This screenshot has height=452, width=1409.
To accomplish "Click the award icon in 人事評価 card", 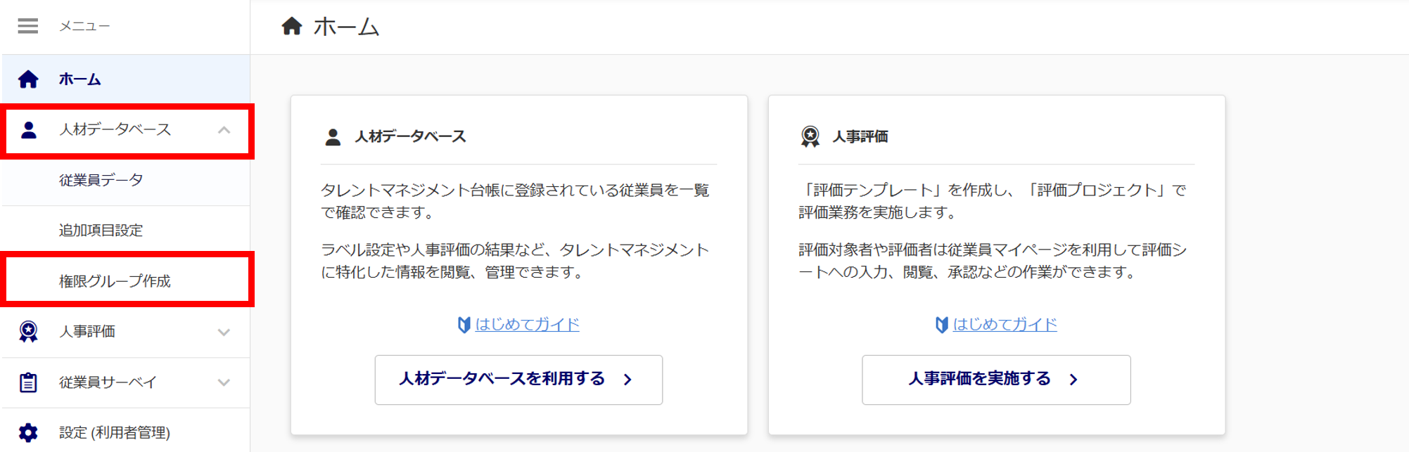I will (x=810, y=136).
